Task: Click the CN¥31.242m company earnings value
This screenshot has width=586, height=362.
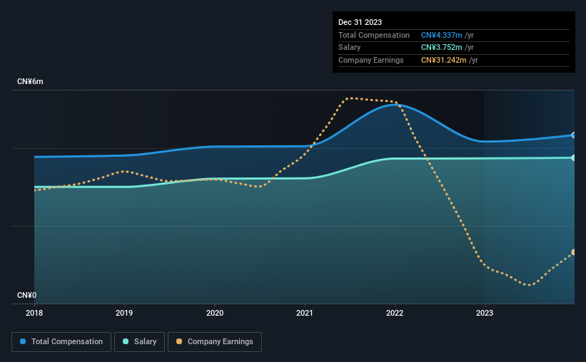Action: tap(444, 60)
